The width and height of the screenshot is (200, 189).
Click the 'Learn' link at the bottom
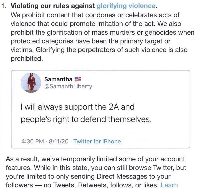pyautogui.click(x=169, y=185)
